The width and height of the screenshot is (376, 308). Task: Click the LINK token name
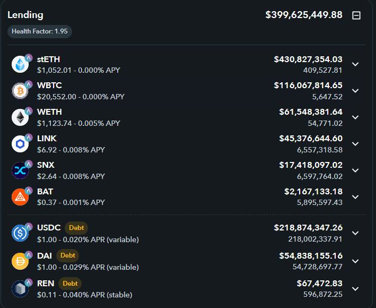click(47, 139)
